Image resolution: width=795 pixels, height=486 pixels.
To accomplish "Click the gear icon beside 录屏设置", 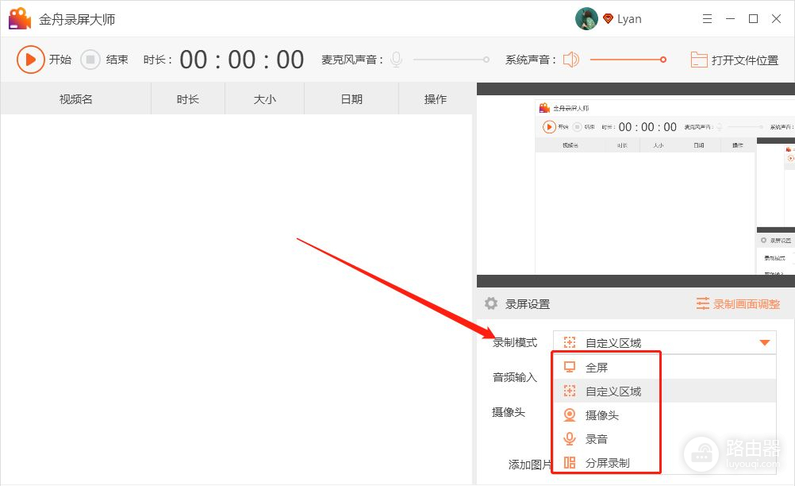I will [491, 303].
